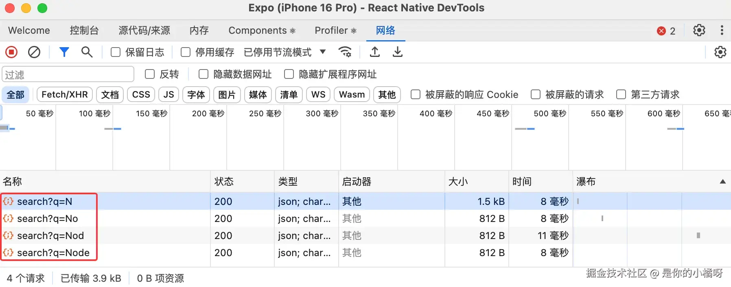
Task: Click the 过滤 filter input
Action: (x=68, y=74)
